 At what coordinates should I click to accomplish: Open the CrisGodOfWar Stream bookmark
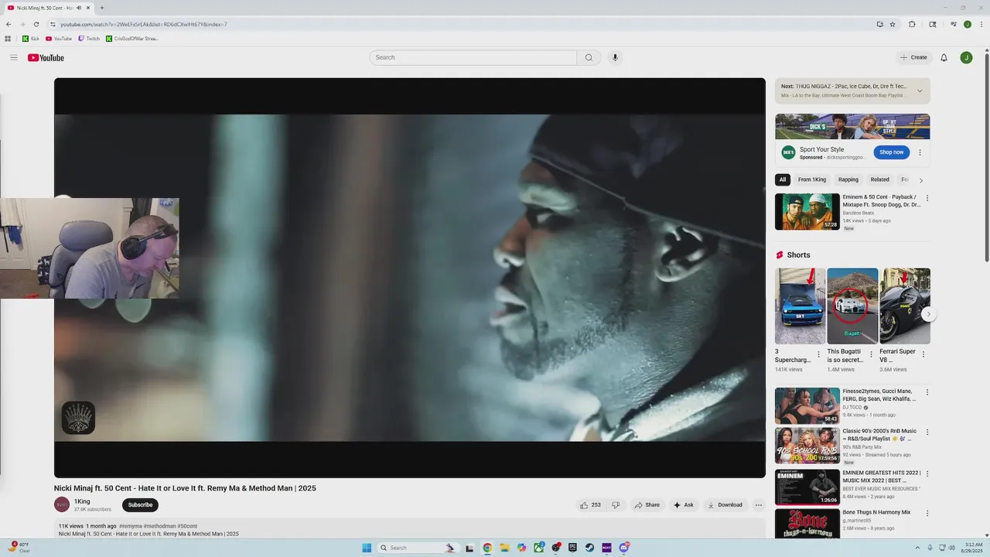[132, 39]
